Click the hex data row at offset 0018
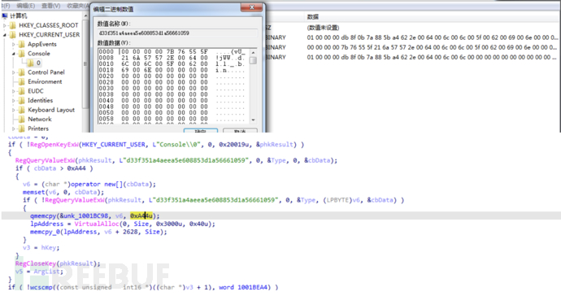Screen dimensions: 561x296 [x=172, y=70]
